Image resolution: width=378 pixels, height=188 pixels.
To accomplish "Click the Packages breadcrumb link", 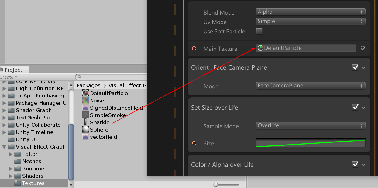I will 88,85.
